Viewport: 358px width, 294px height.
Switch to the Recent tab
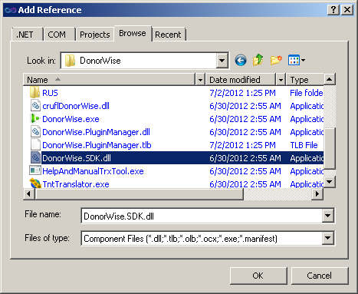point(169,35)
